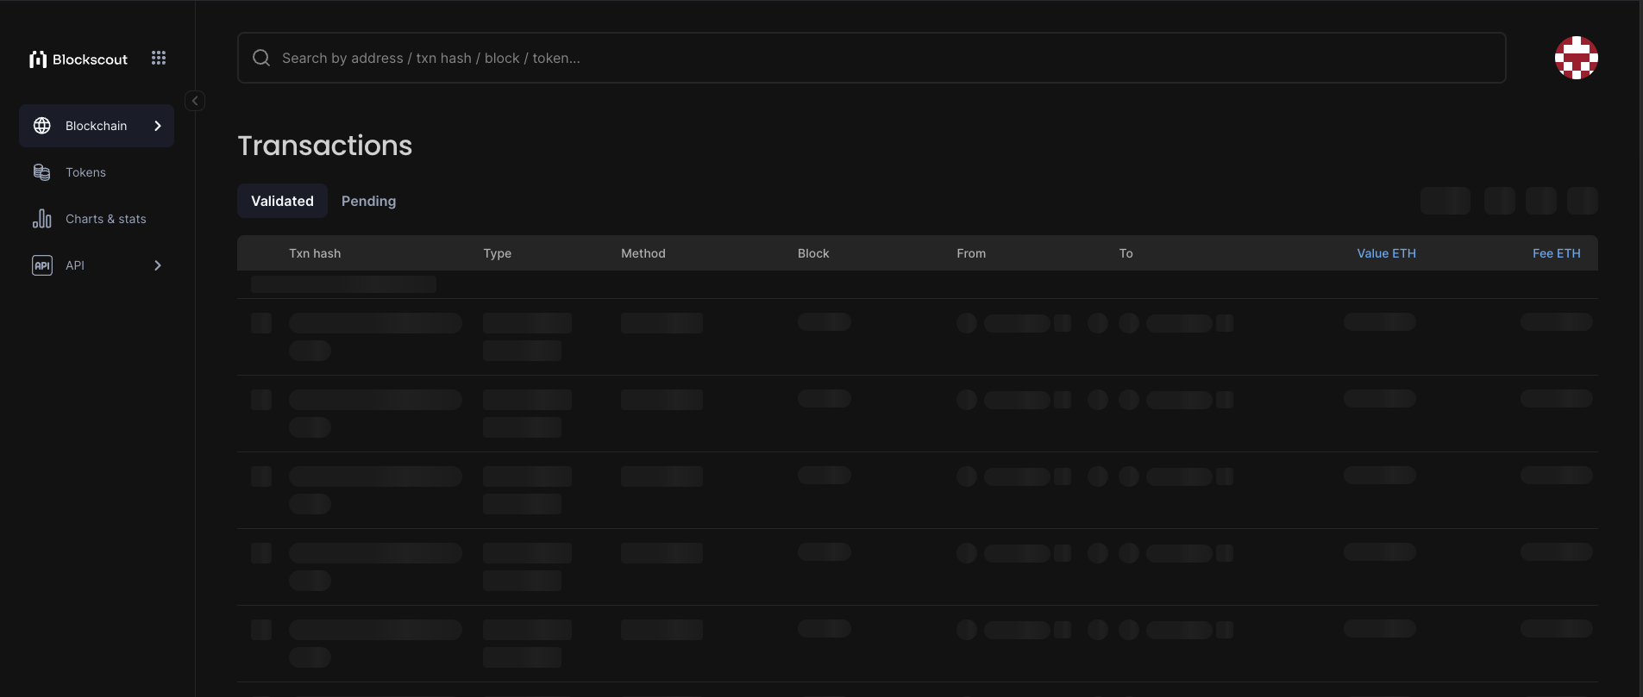Click the magnifier icon in search bar
1643x697 pixels.
tap(261, 58)
